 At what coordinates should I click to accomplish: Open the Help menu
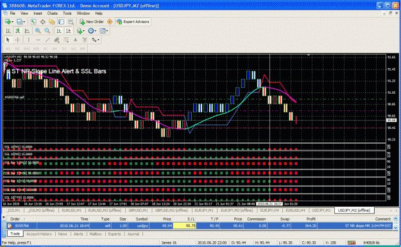(x=99, y=13)
